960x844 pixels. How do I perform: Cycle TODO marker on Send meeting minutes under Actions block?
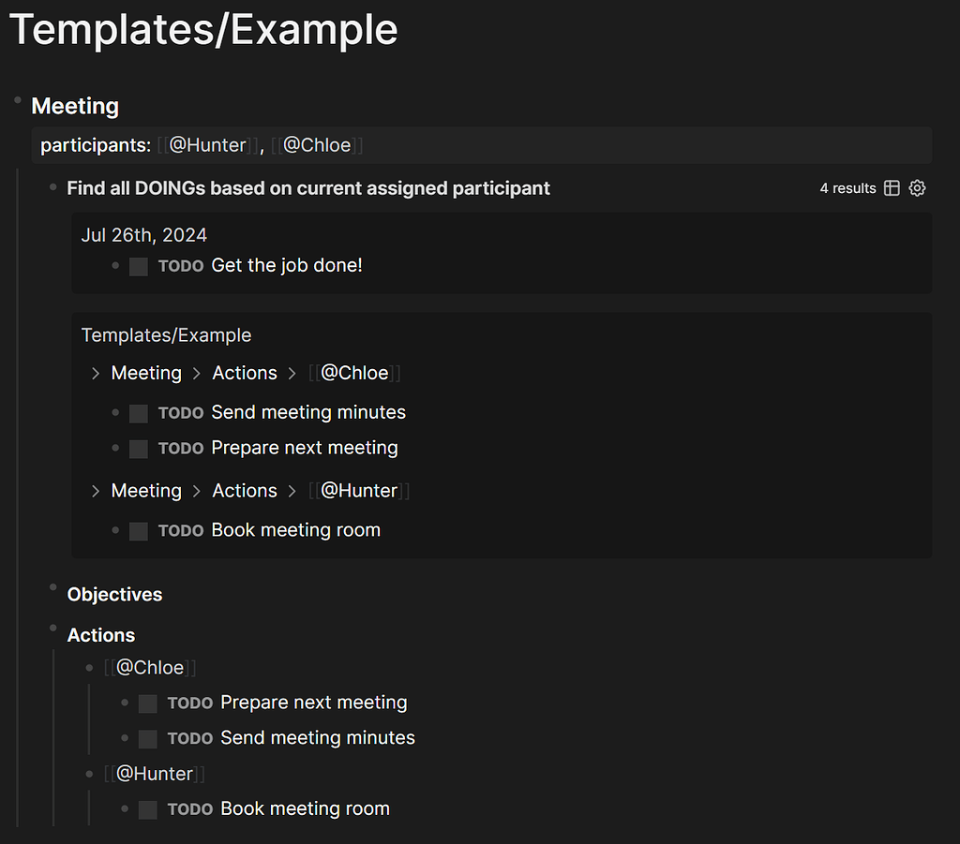click(x=189, y=739)
